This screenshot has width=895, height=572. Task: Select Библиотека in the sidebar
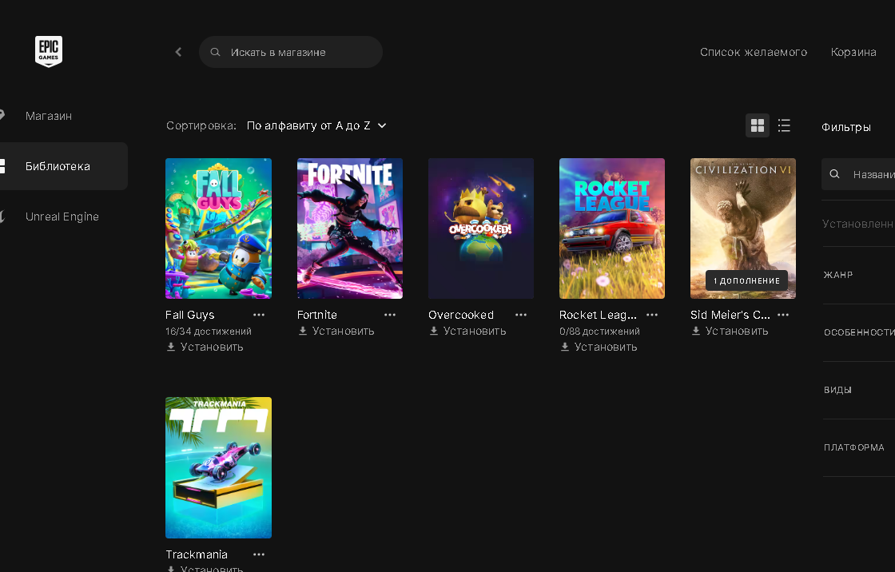click(63, 166)
